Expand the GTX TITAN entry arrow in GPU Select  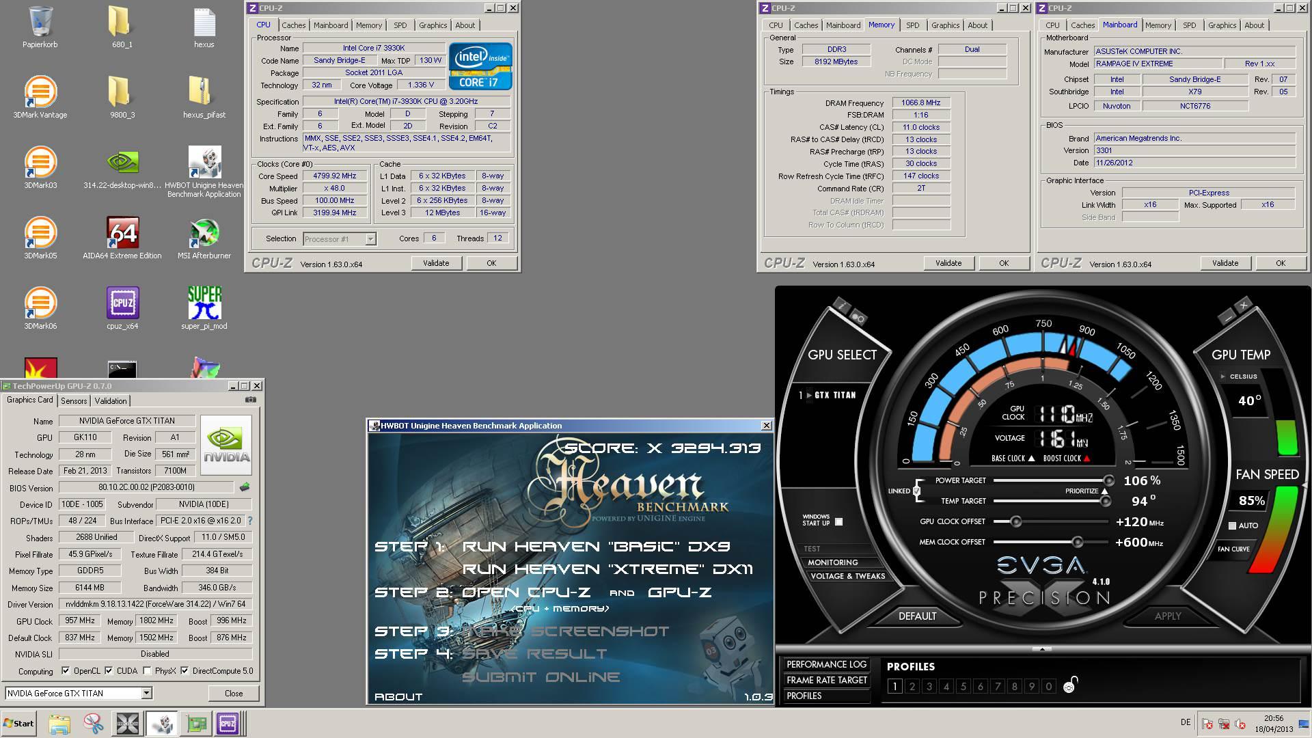click(x=809, y=395)
